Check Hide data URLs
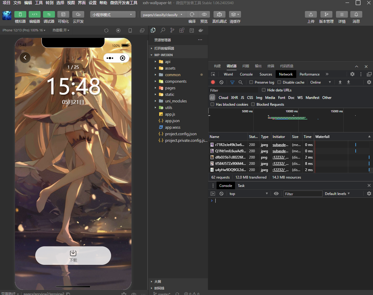Image resolution: width=373 pixels, height=295 pixels. (x=264, y=90)
